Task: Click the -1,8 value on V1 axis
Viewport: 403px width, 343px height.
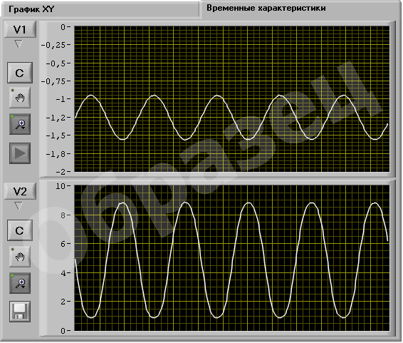Action: point(56,154)
